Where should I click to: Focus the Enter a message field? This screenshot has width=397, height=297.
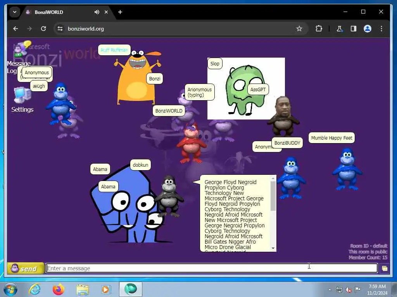[x=212, y=268]
